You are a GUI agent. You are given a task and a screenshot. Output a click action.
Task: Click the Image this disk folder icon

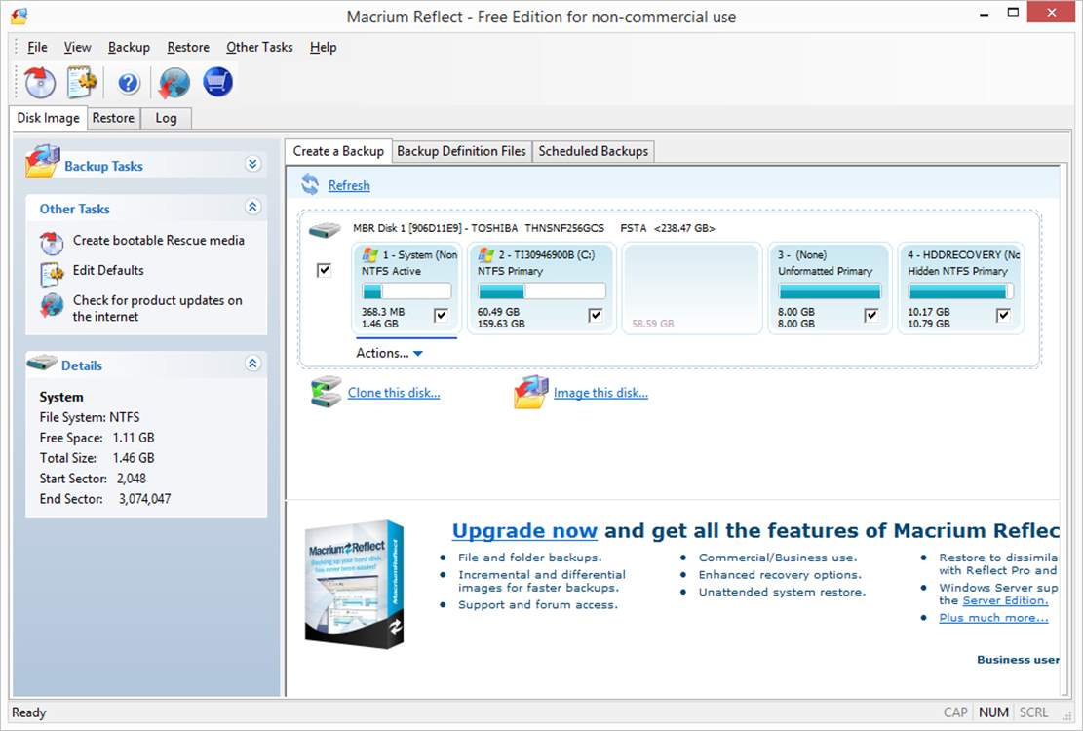click(x=531, y=392)
